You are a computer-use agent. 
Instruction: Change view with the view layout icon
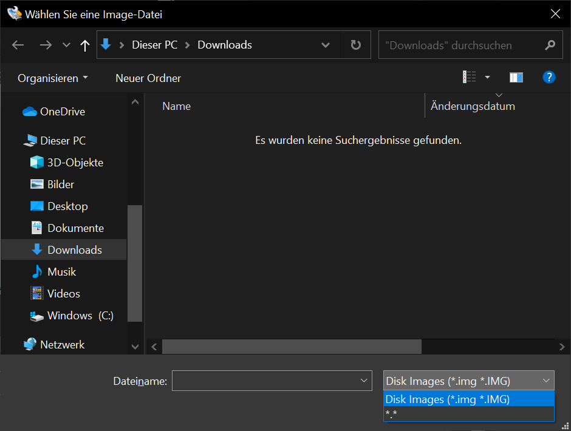[x=469, y=77]
